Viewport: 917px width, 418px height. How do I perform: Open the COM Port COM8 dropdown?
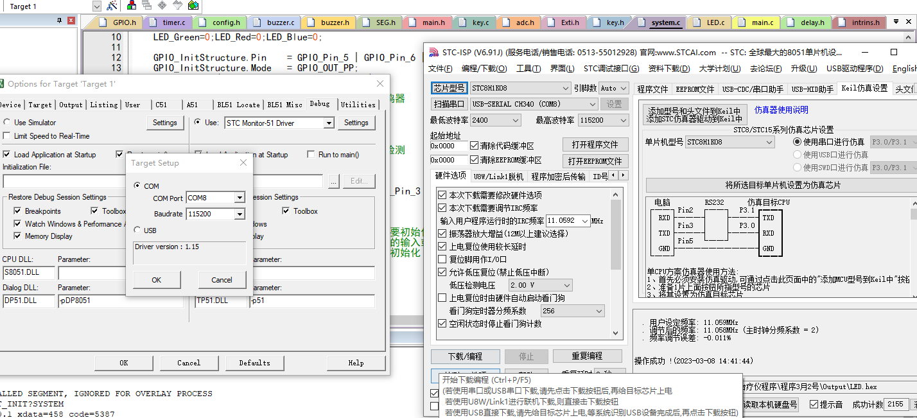(x=240, y=198)
